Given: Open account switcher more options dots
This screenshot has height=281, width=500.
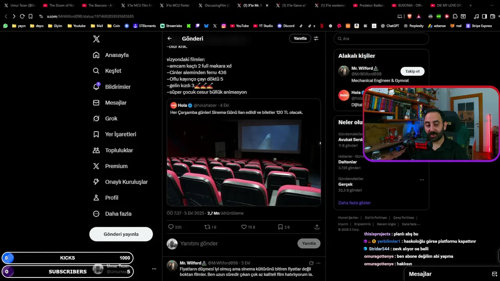Looking at the screenshot, I should tap(154, 269).
